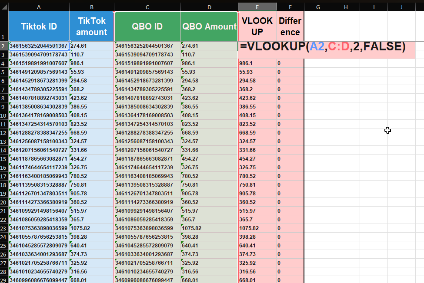The image size is (424, 283).
Task: Select column E header
Action: tap(257, 7)
